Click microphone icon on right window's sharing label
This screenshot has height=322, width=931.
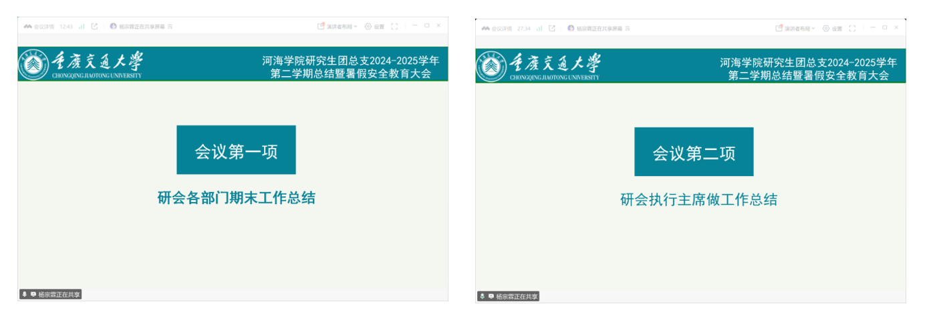[x=483, y=296]
